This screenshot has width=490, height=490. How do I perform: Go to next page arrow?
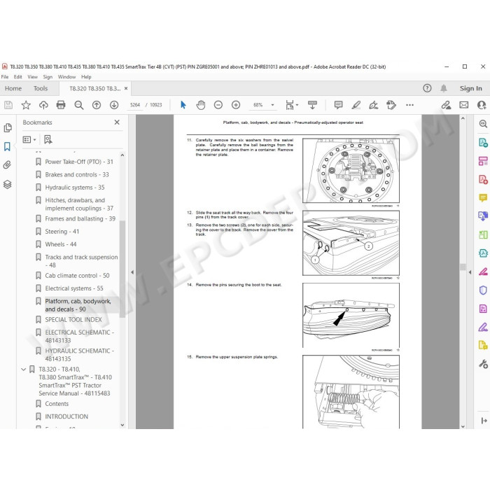(114, 105)
